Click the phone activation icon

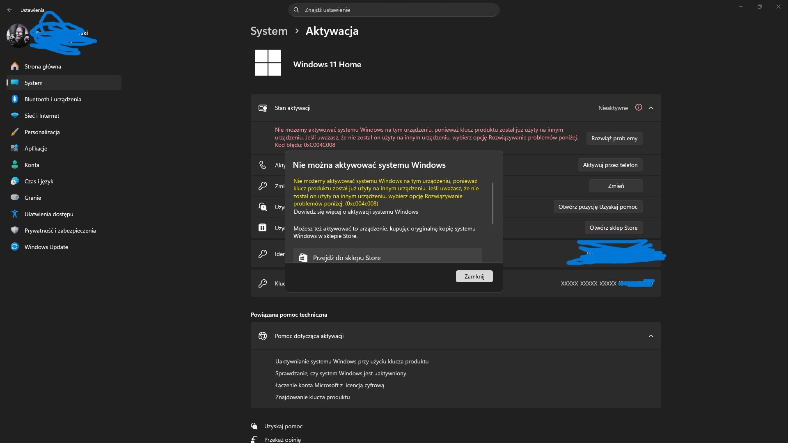[x=263, y=165]
